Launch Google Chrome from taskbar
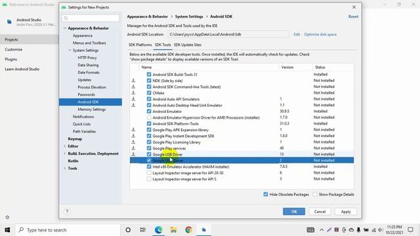This screenshot has height=236, width=420. point(188,230)
